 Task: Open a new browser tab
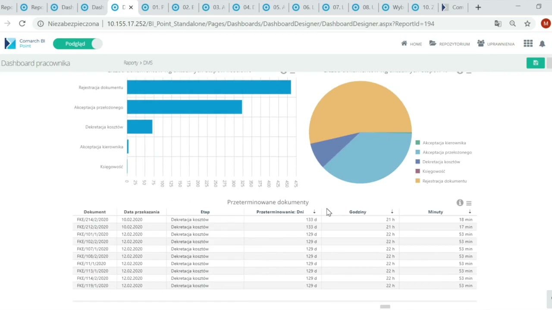point(478,7)
